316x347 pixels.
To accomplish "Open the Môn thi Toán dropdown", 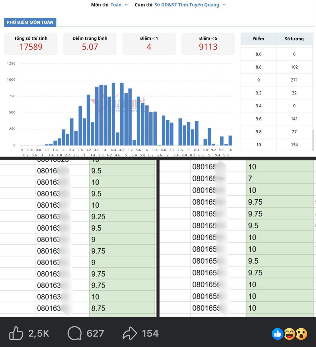I will point(119,5).
